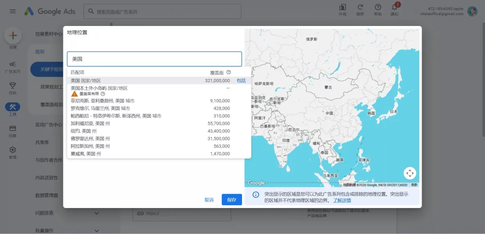Image resolution: width=485 pixels, height=234 pixels.
Task: Open the Campaigns megaphone icon
Action: (13, 64)
